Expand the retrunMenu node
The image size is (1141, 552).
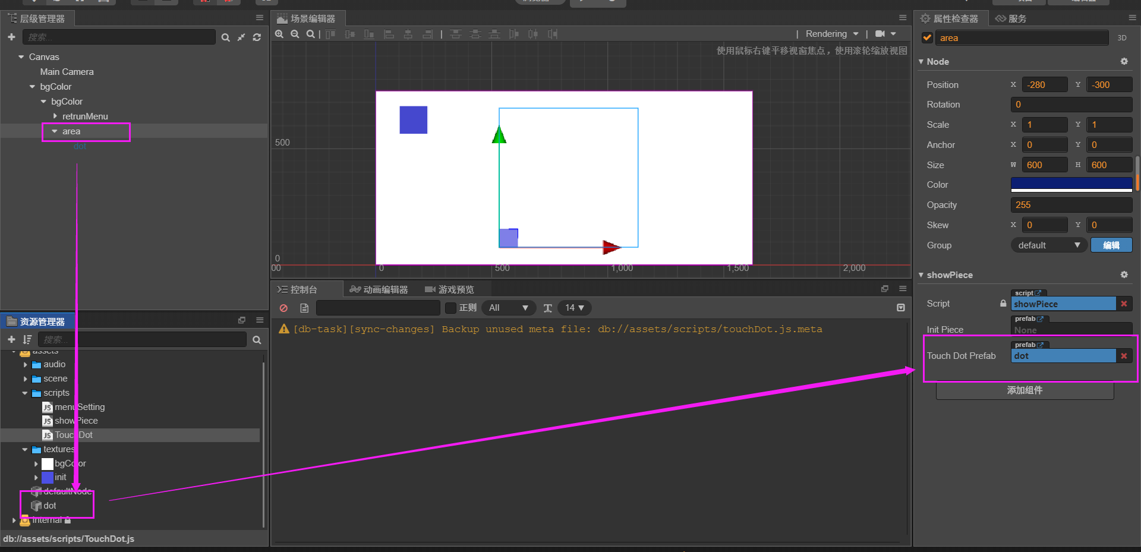[x=55, y=116]
